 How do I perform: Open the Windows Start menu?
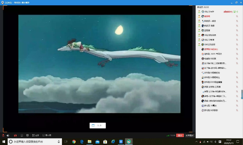4,142
